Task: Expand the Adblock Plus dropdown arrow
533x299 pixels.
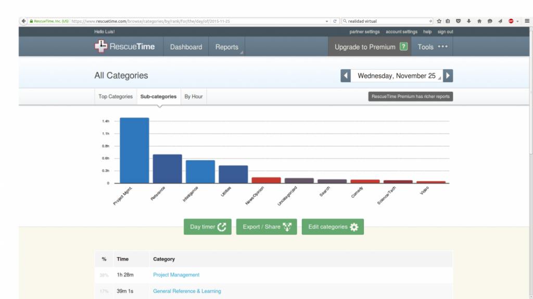Action: click(517, 21)
